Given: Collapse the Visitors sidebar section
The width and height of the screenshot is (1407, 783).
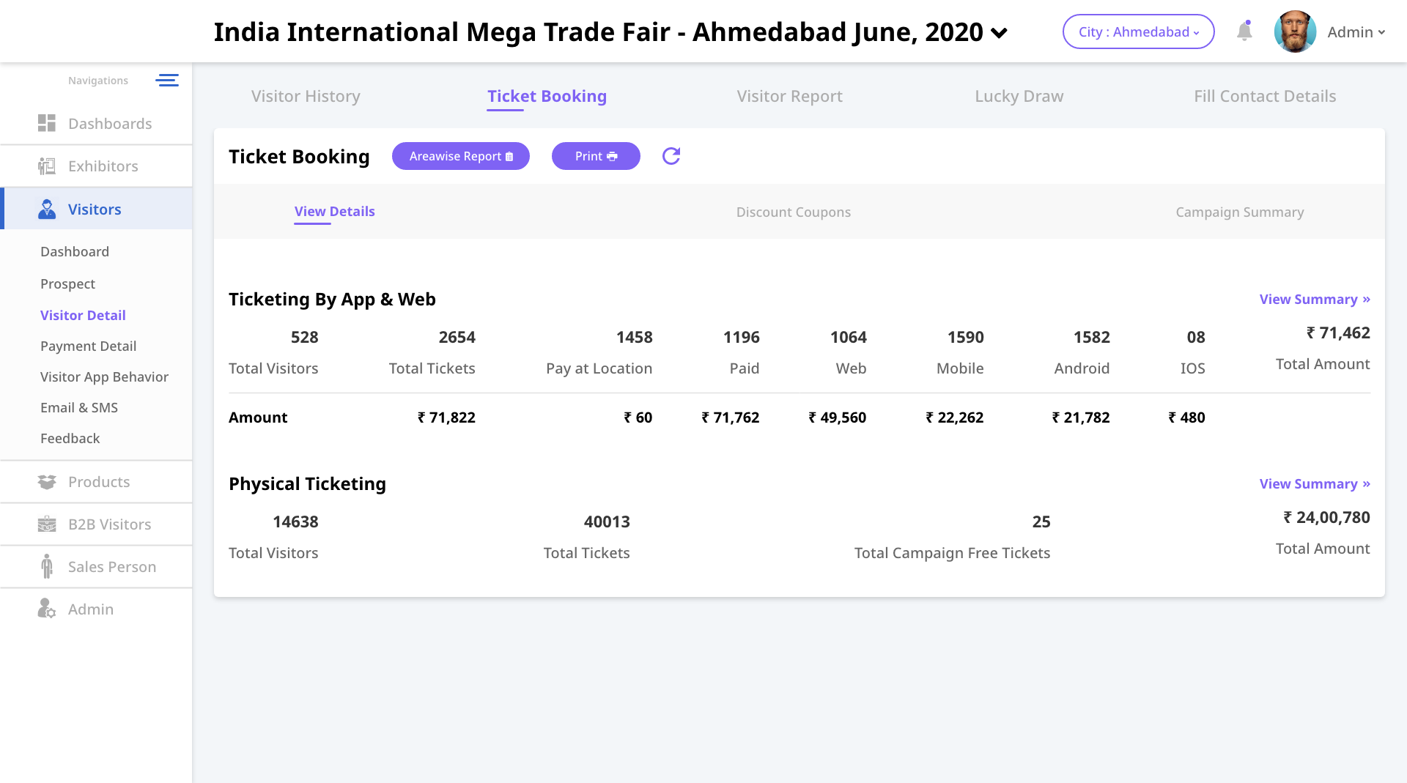Looking at the screenshot, I should pos(95,209).
